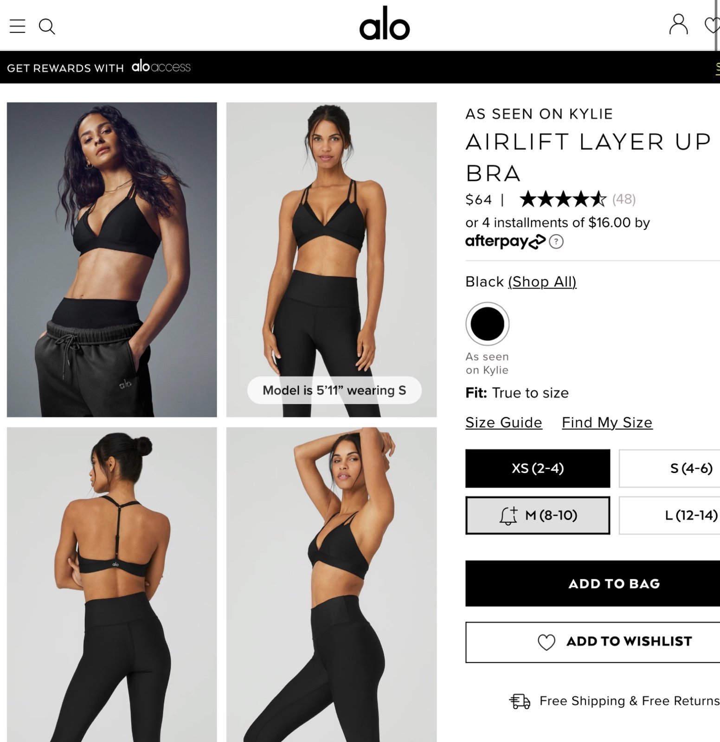Open the hamburger menu icon

(x=17, y=26)
